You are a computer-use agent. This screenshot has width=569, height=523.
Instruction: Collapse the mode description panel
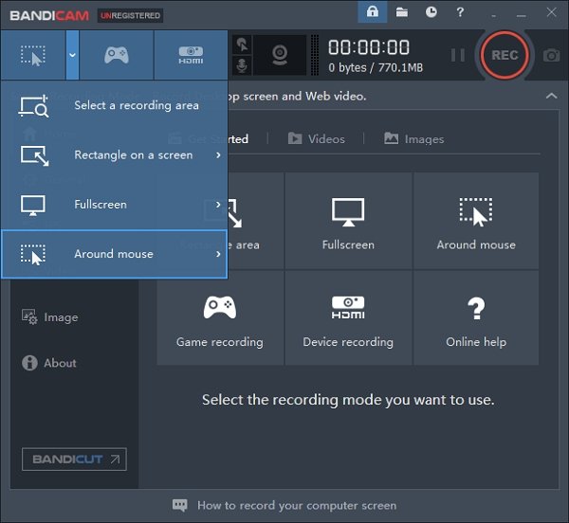552,96
